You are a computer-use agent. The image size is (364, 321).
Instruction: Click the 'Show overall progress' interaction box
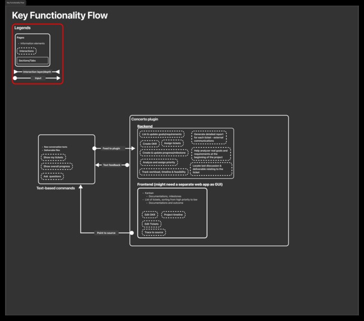pos(57,166)
